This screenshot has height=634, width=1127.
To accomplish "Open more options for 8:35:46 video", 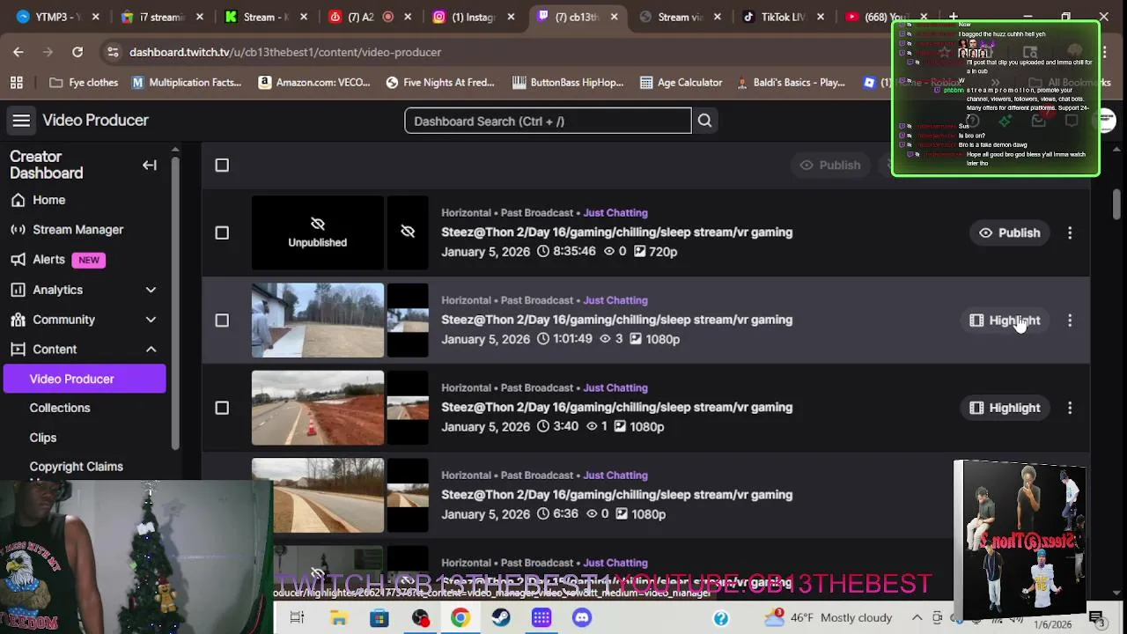I will pyautogui.click(x=1070, y=232).
